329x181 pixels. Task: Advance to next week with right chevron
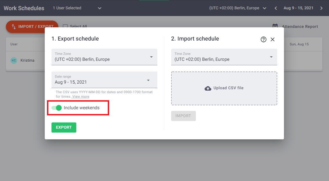point(321,8)
